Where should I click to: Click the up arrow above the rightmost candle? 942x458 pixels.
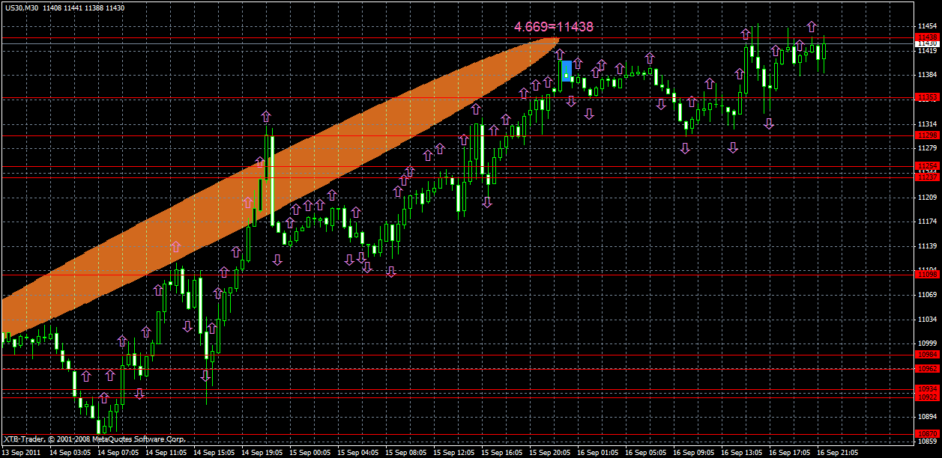812,25
